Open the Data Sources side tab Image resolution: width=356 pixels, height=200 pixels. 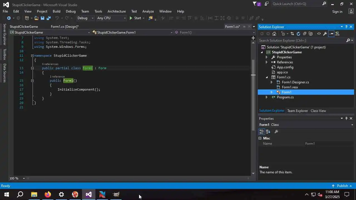[4, 73]
